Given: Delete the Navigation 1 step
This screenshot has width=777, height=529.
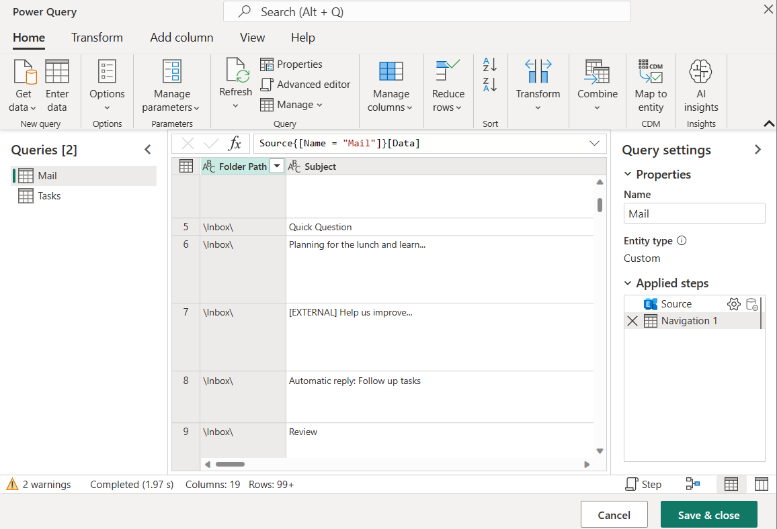Looking at the screenshot, I should click(x=632, y=321).
